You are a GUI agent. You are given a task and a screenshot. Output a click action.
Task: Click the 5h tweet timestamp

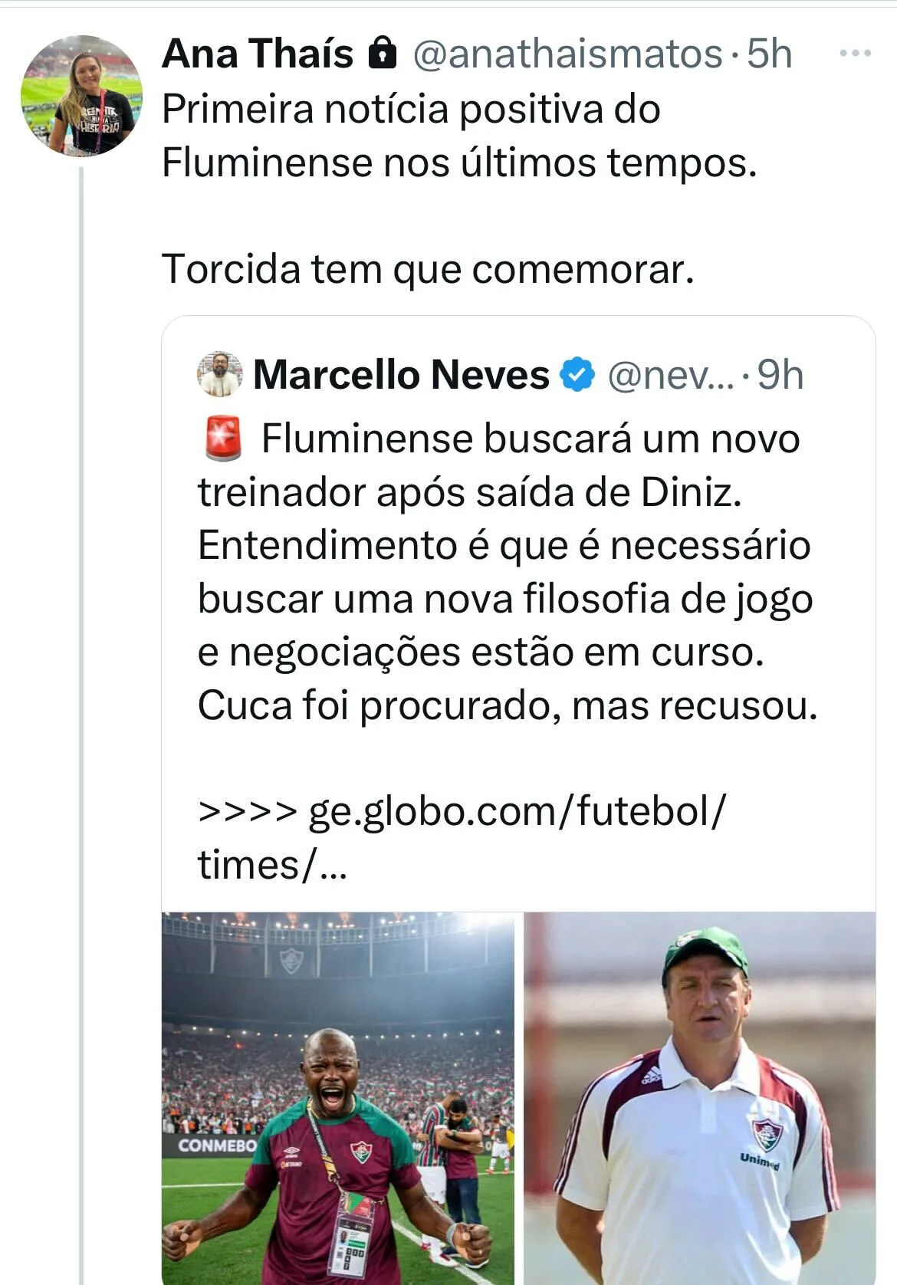(769, 54)
